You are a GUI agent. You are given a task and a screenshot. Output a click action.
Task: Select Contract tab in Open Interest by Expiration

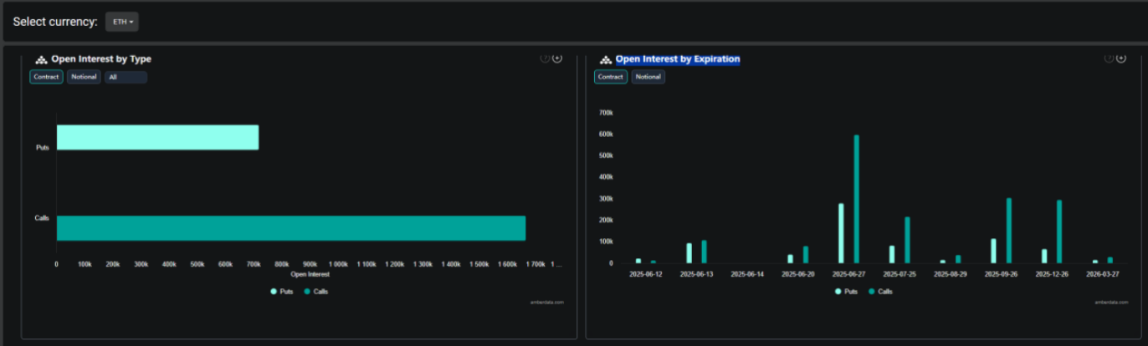(x=611, y=77)
